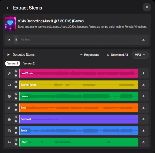Click the Regenerate button
The width and height of the screenshot is (155, 153).
coord(90,55)
